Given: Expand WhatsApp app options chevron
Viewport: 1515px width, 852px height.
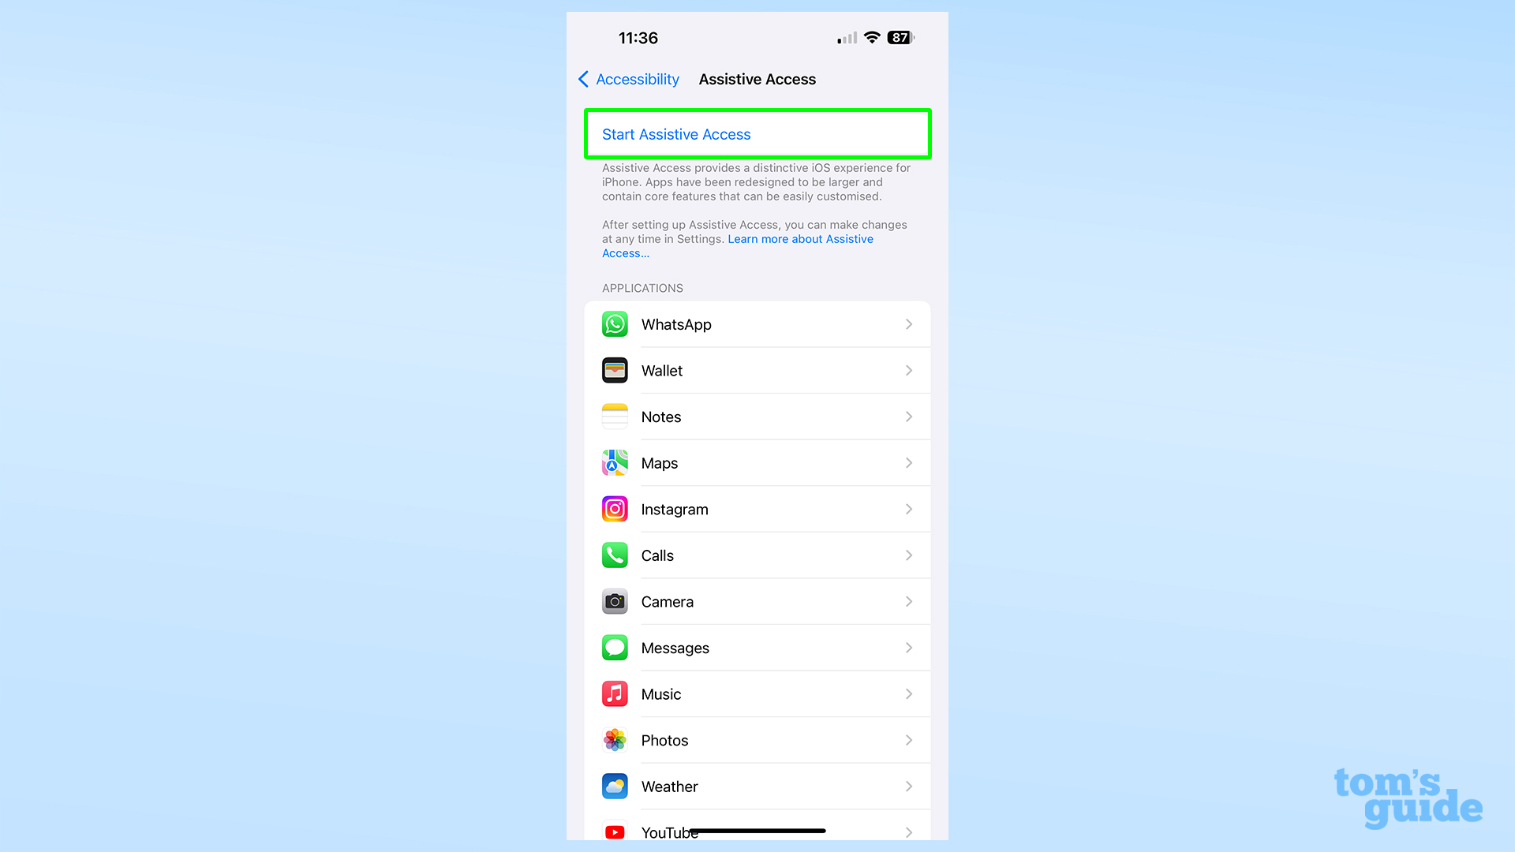Looking at the screenshot, I should 910,323.
